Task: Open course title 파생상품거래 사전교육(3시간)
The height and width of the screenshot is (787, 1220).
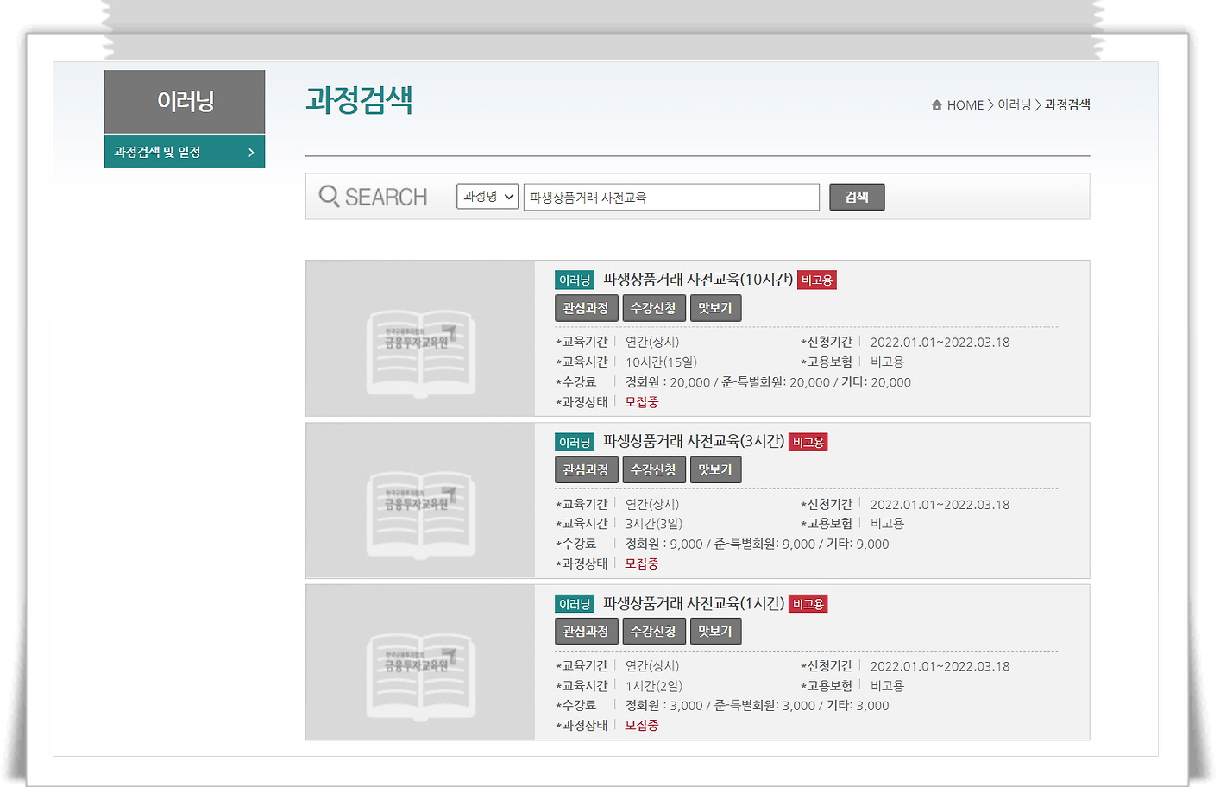Action: (694, 441)
